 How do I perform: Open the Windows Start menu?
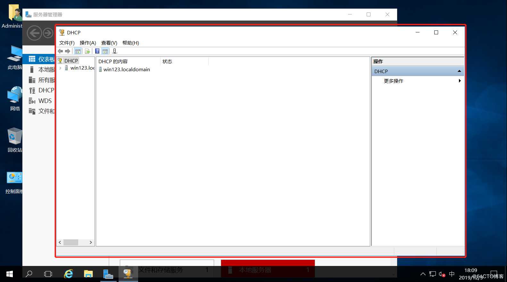[10, 274]
